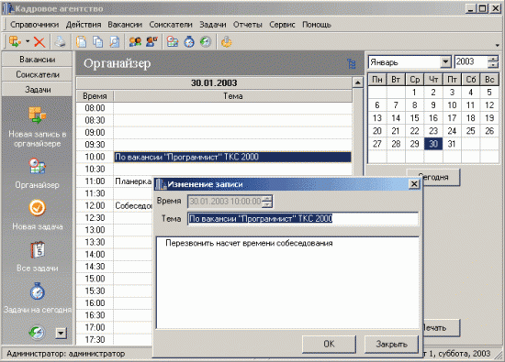Click the globe clock toolbar icon
The image size is (505, 362).
point(206,42)
